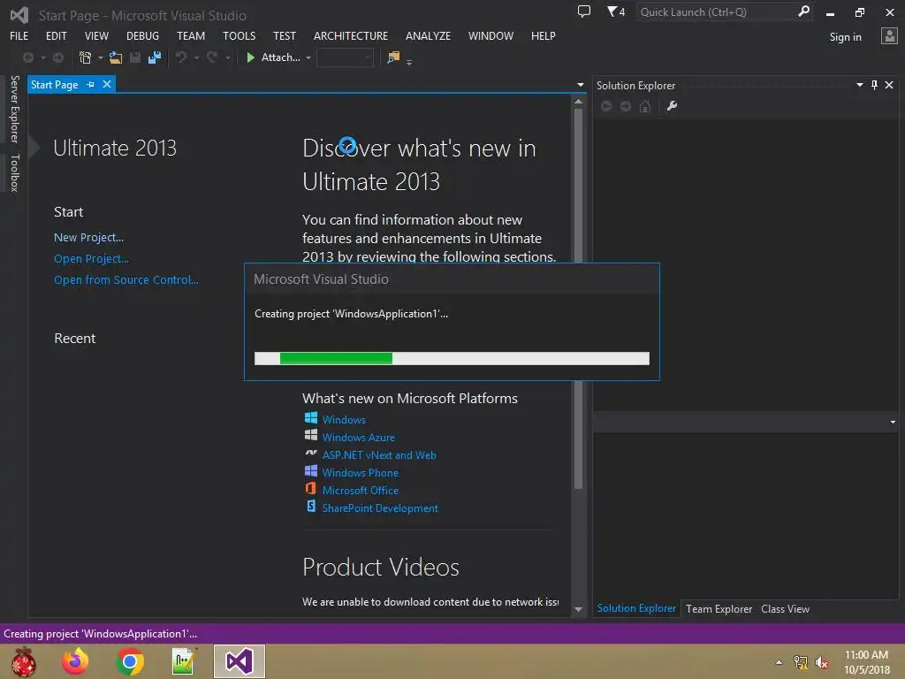Click Open from Source Control... link
Viewport: 905px width, 679px height.
pyautogui.click(x=125, y=279)
